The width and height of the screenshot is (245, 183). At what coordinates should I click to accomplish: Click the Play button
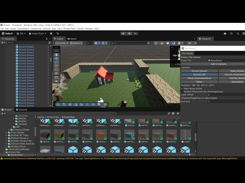tap(123, 34)
